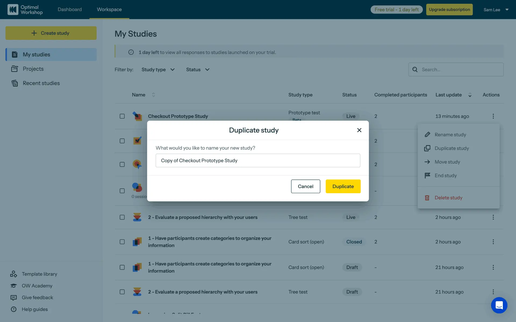Image resolution: width=516 pixels, height=322 pixels.
Task: Expand the Study type filter dropdown
Action: tap(158, 69)
